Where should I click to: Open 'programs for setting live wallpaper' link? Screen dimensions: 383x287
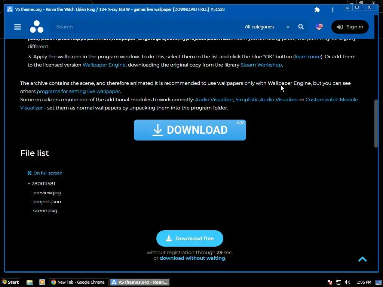click(x=79, y=92)
